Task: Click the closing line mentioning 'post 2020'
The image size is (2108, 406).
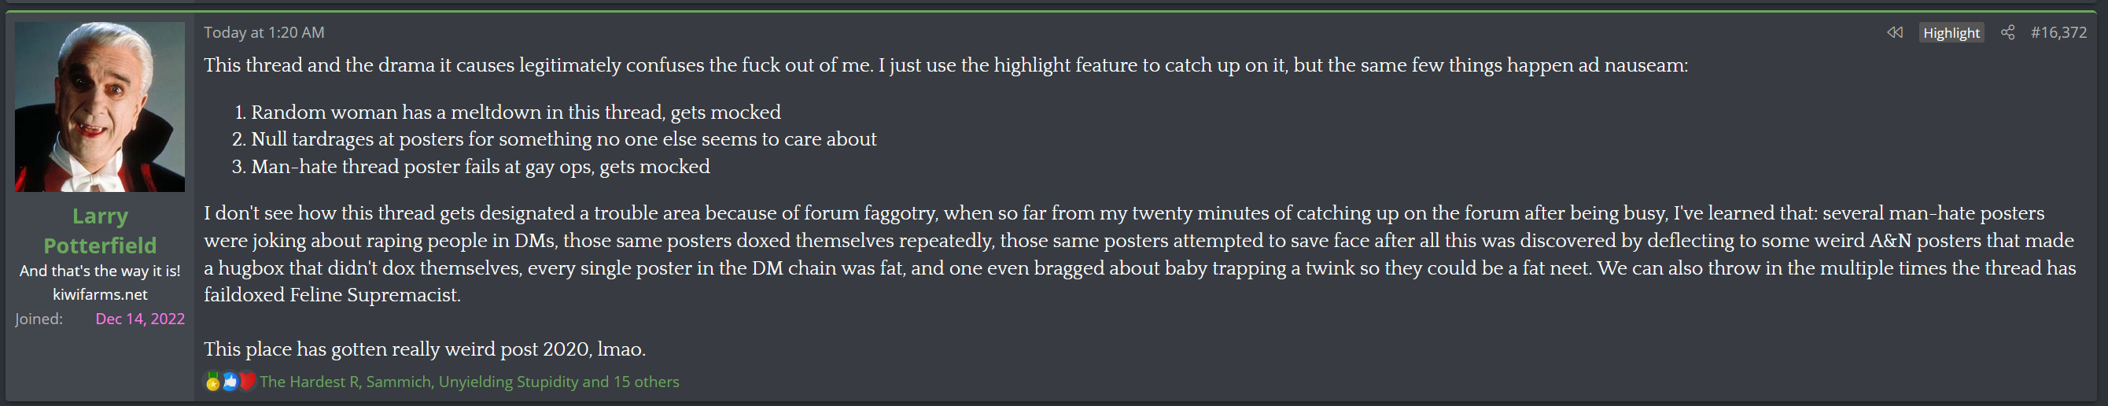Action: [425, 349]
